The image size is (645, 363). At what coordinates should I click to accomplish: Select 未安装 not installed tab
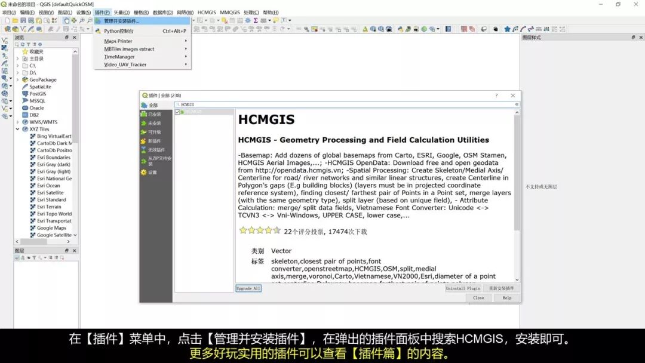pos(156,124)
